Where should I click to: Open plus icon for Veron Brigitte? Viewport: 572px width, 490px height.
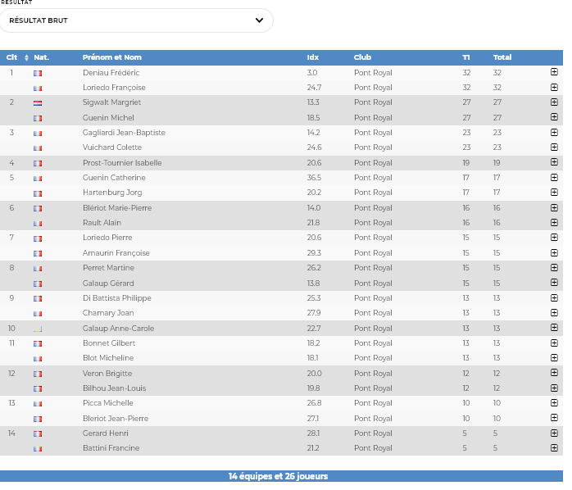pyautogui.click(x=554, y=373)
